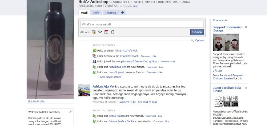Screen dimensions: 273x125
Task: Attach a link using the link icon
Action: click(113, 32)
